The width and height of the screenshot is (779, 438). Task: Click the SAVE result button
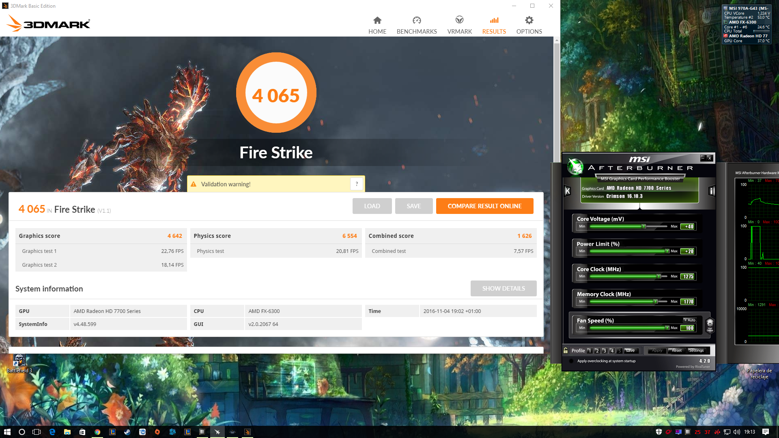pos(414,206)
